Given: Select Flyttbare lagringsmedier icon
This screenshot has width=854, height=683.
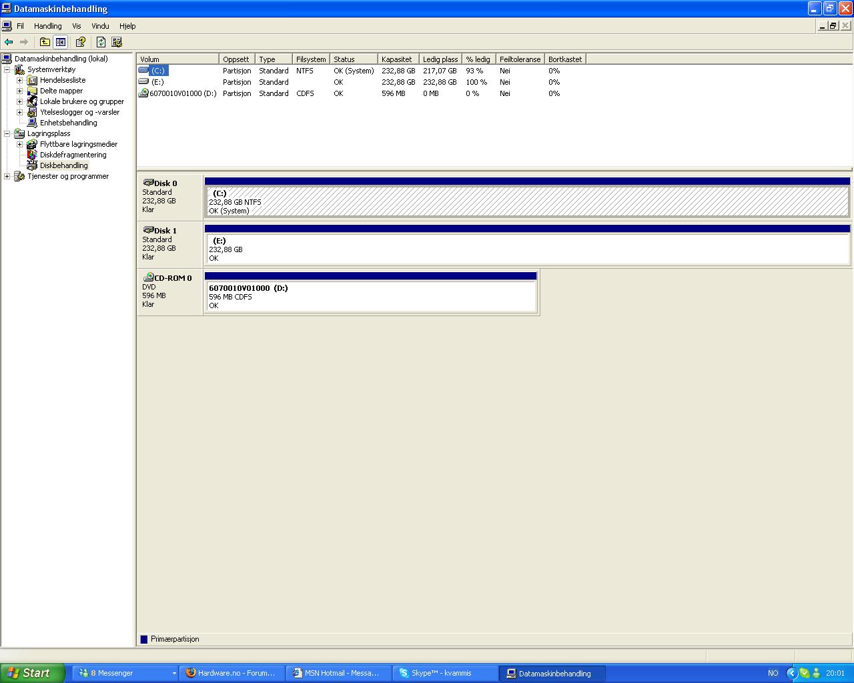Looking at the screenshot, I should click(32, 144).
